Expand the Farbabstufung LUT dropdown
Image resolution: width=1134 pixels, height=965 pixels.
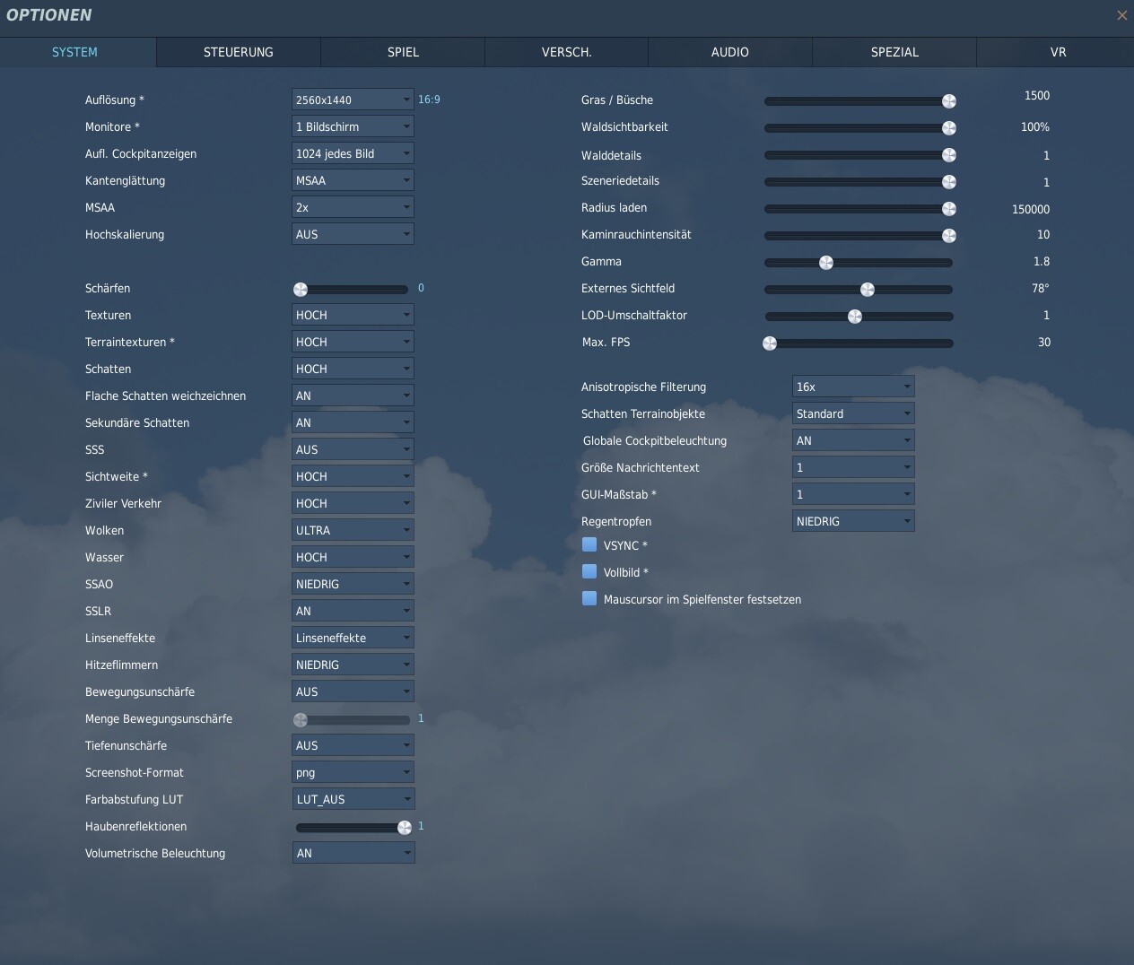coord(353,799)
